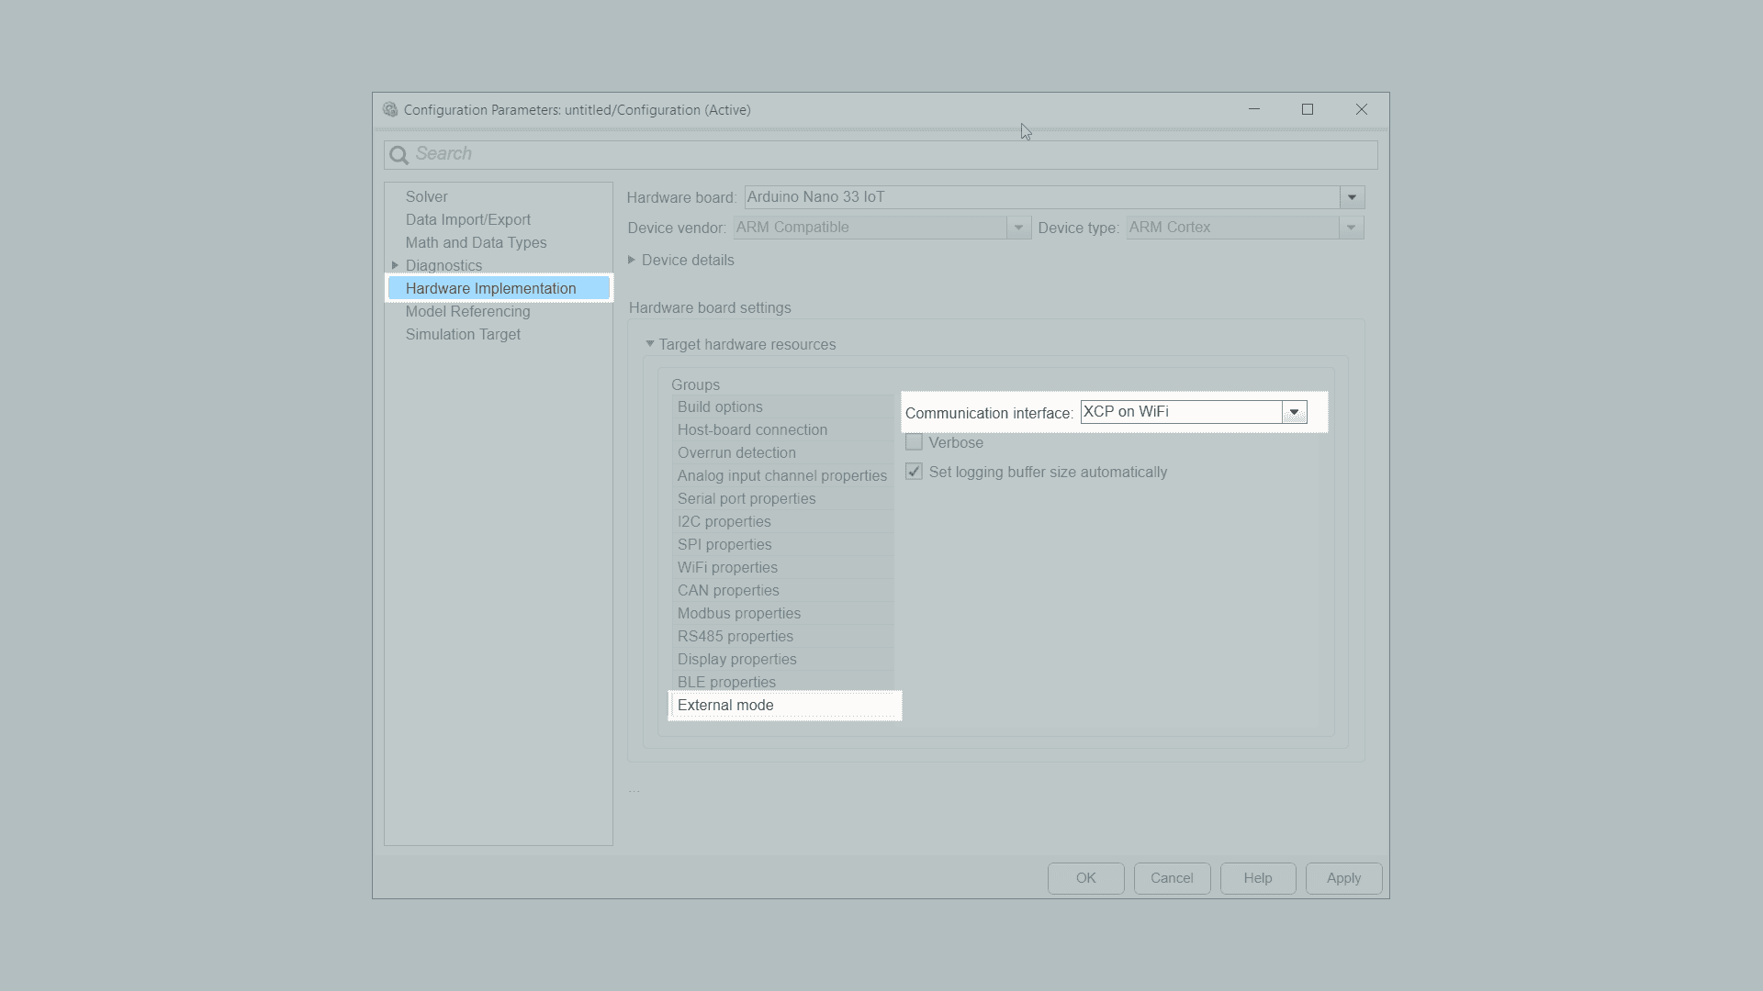Click the Configuration Parameters gear icon in title bar

[x=390, y=110]
